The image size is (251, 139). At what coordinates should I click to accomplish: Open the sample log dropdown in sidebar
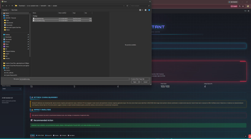pos(12,89)
